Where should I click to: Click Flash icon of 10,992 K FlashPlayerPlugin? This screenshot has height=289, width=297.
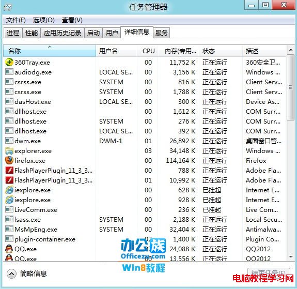[x=9, y=180]
